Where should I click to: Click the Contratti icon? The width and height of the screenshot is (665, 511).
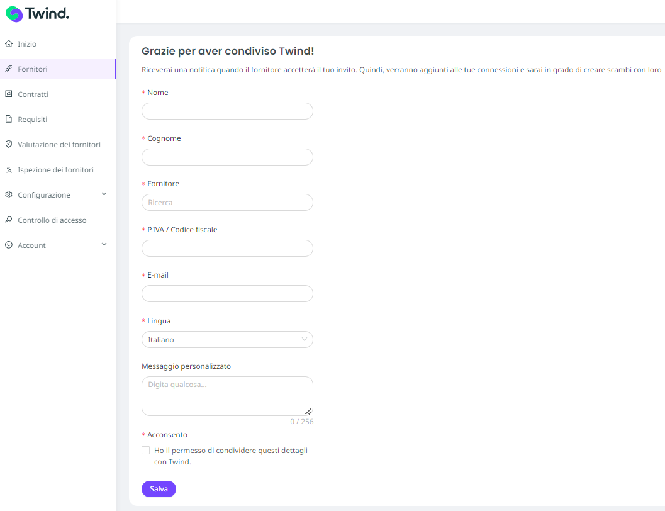[x=8, y=94]
